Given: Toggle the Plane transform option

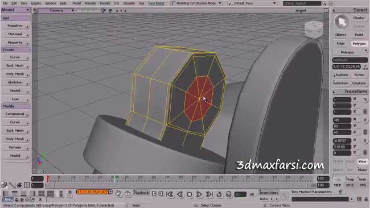Looking at the screenshot, I should tap(362, 169).
